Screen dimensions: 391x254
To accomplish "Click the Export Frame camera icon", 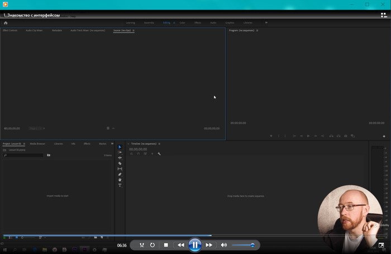I will pyautogui.click(x=346, y=136).
